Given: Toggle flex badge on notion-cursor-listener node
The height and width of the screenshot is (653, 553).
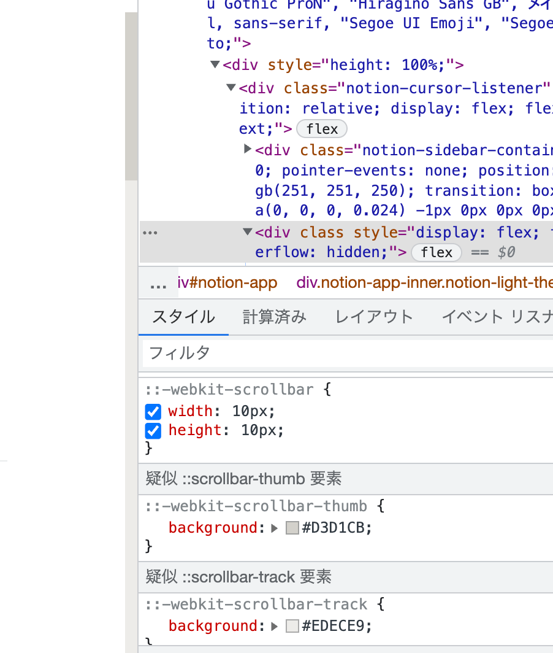Looking at the screenshot, I should coord(322,129).
